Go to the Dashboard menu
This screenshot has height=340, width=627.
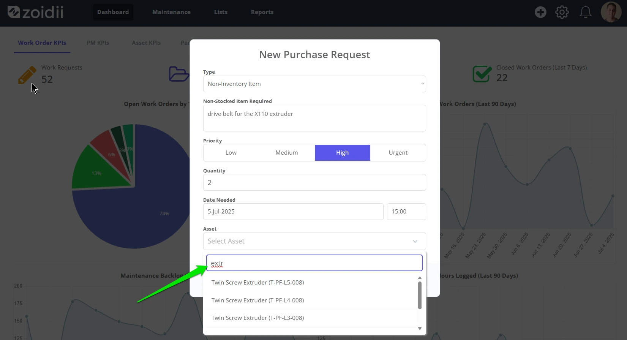(113, 12)
